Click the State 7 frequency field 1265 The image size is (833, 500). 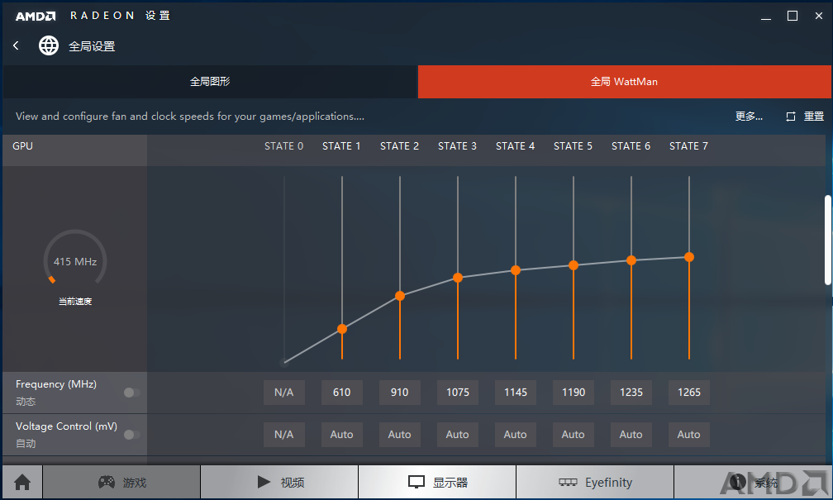tap(689, 393)
